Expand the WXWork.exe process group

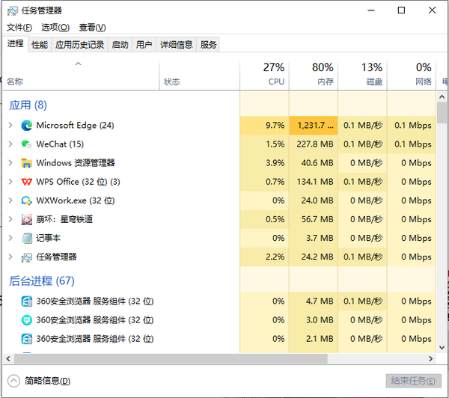[10, 200]
